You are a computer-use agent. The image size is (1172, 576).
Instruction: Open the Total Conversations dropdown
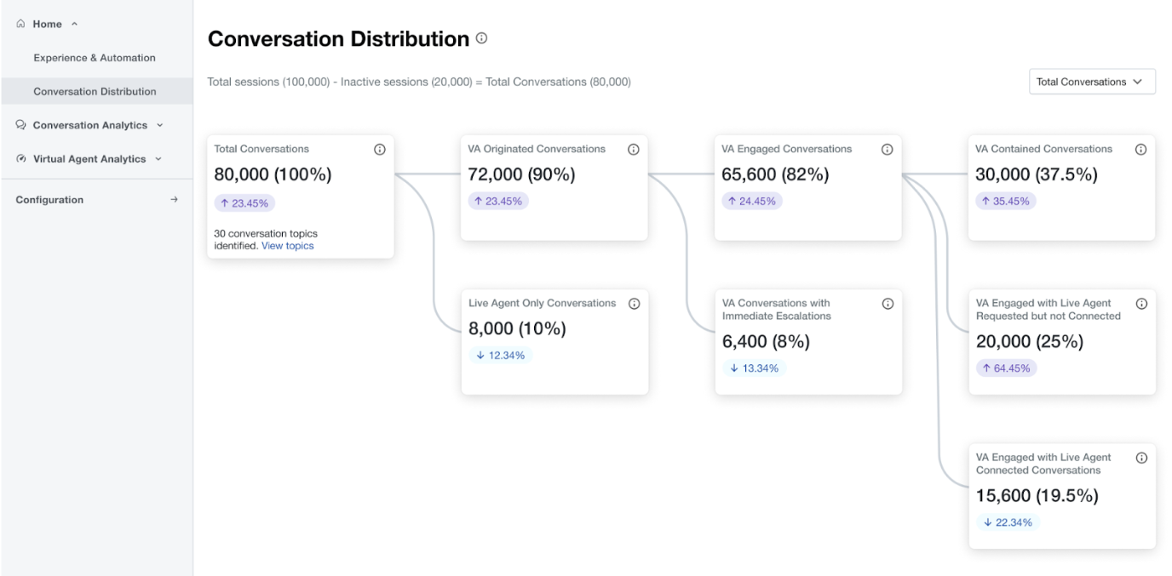point(1091,82)
